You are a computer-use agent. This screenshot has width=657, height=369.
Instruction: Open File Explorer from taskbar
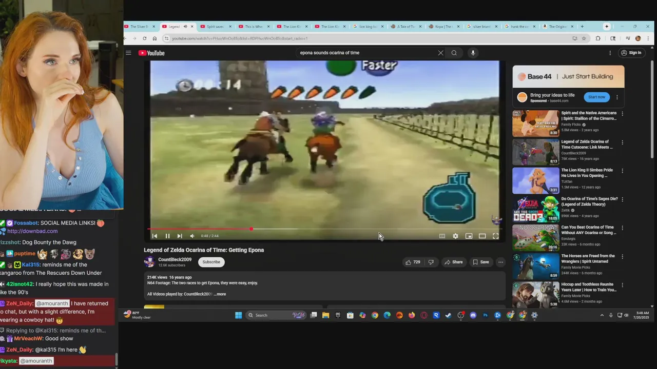325,315
